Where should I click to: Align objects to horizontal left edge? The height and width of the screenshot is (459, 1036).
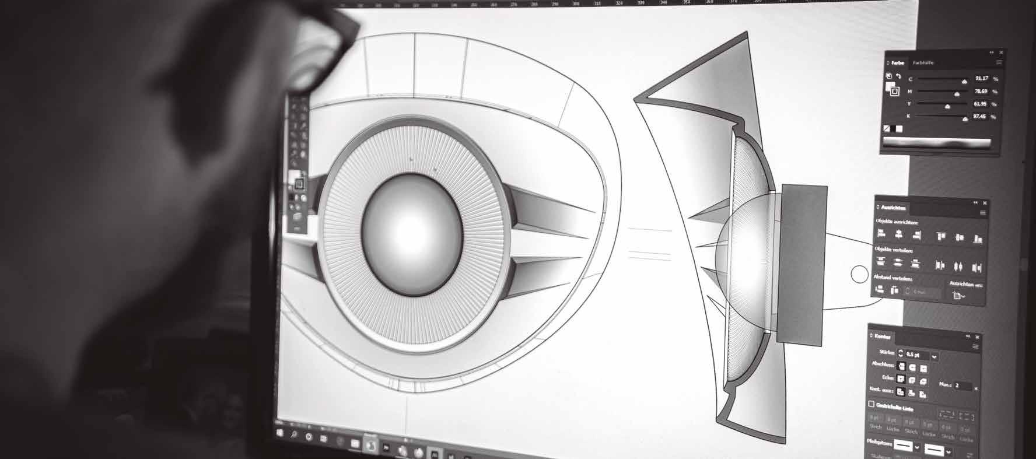click(x=881, y=233)
